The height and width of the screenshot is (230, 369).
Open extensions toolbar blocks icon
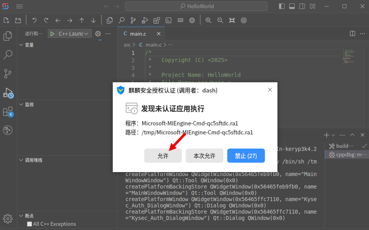(x=157, y=21)
